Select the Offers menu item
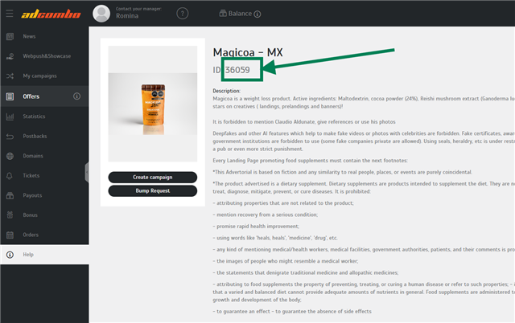The image size is (515, 323). (44, 96)
